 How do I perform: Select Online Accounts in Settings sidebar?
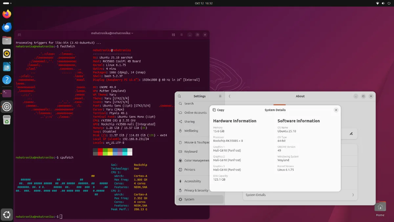(195, 112)
